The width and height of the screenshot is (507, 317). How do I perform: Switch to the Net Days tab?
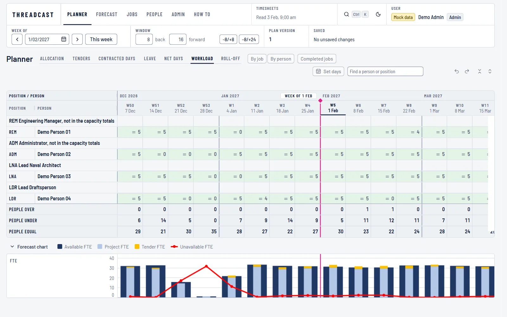tap(174, 59)
